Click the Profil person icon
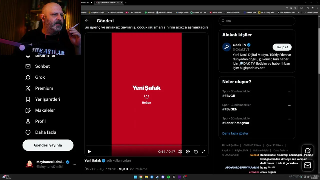The height and width of the screenshot is (180, 320). (28, 121)
